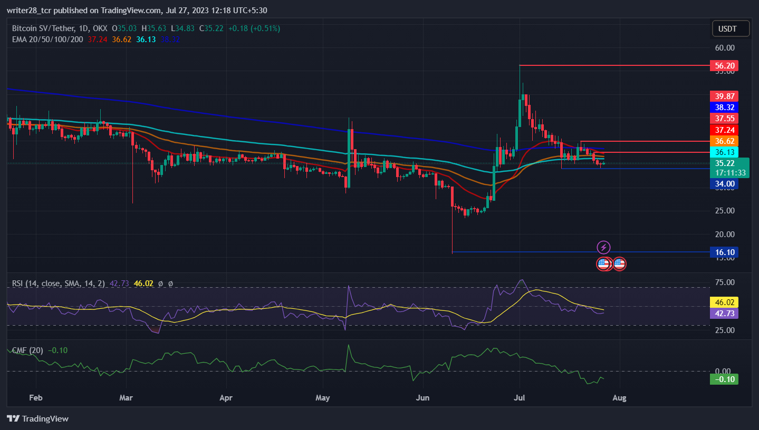Click the cyan 36.13 EMA legend value
This screenshot has height=430, width=759.
click(x=146, y=39)
